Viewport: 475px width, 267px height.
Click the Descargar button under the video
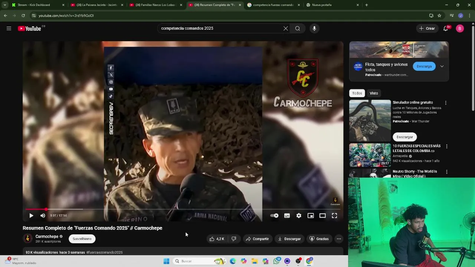[x=289, y=239]
